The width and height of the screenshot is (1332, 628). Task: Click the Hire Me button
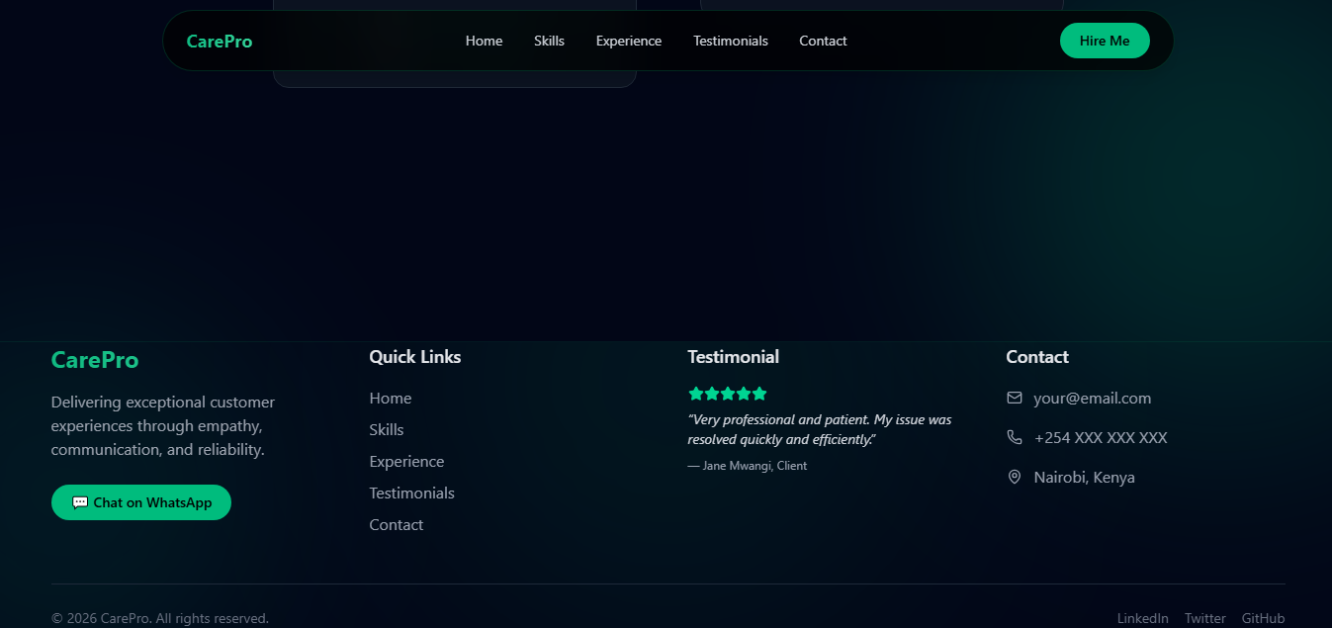coord(1105,41)
